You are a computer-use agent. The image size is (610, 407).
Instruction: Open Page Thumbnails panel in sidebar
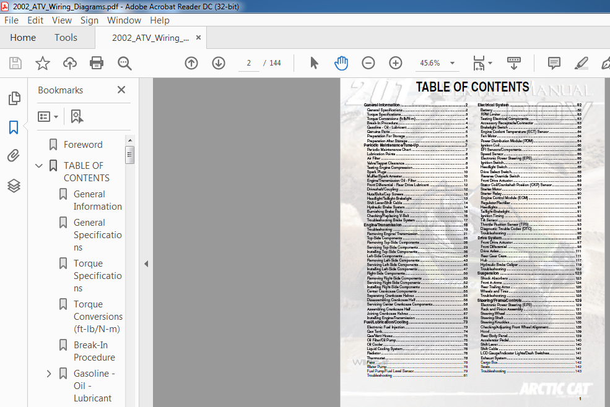pos(14,98)
